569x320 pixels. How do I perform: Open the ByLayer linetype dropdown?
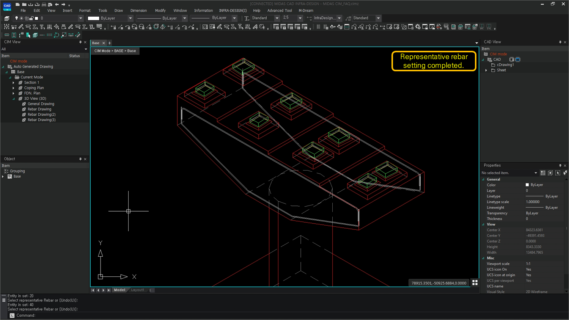pos(185,18)
